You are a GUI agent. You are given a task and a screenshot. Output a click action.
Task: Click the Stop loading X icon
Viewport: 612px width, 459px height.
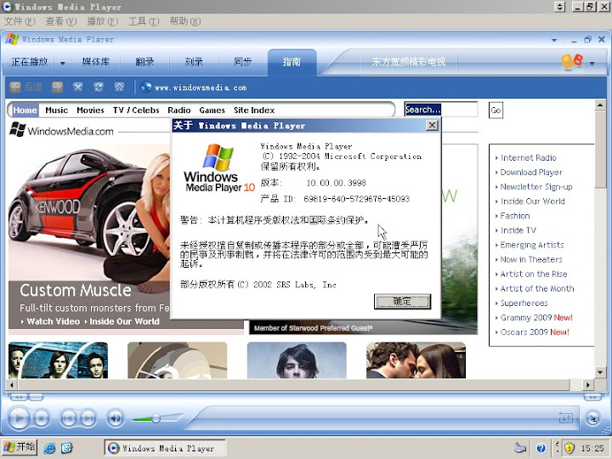tap(77, 87)
